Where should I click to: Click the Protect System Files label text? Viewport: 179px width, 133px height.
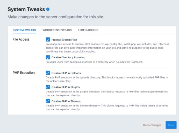tap(64, 40)
